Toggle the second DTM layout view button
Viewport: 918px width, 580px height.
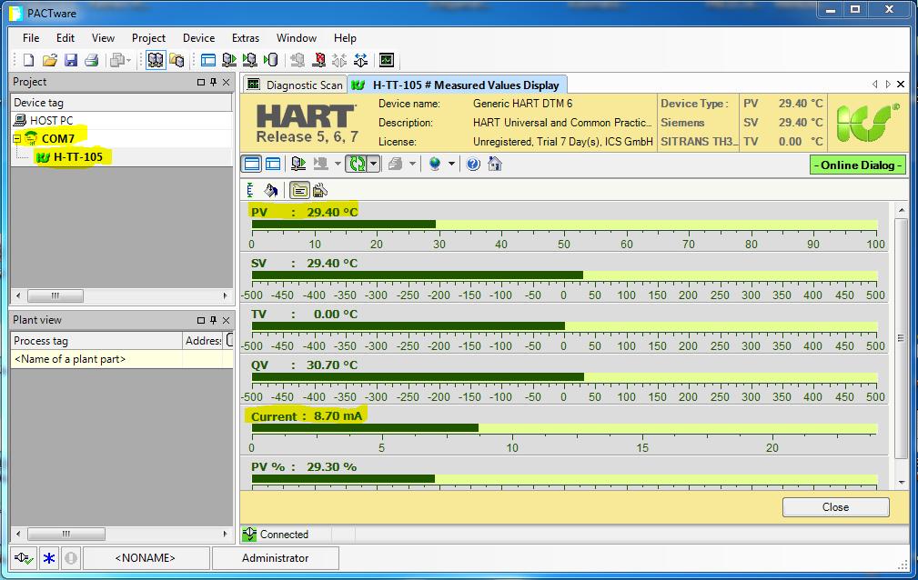point(273,164)
